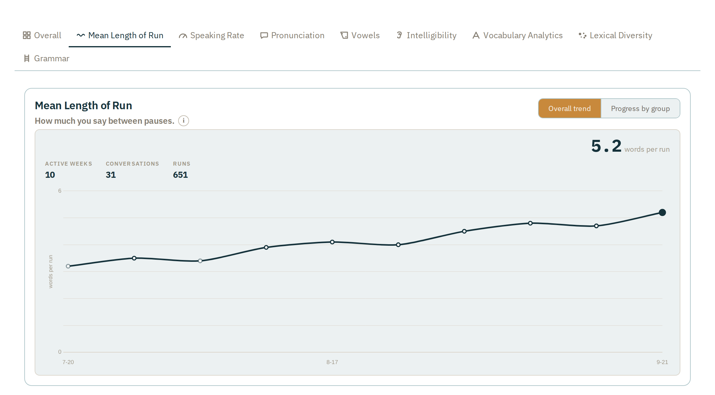Click the vertical 'words per run' axis label

coord(50,272)
